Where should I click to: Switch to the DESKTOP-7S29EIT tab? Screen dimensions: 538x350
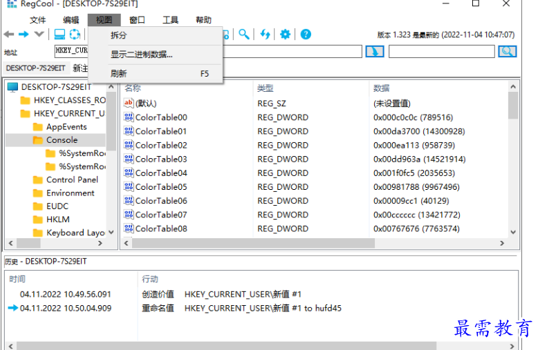[35, 68]
